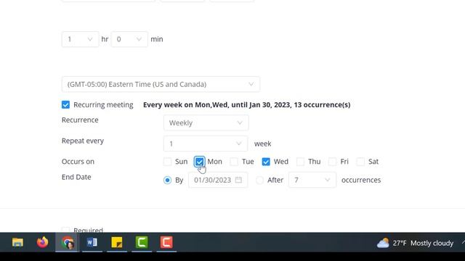Viewport: 465px width, 261px height.
Task: Select the After occurrences radio button
Action: 260,180
